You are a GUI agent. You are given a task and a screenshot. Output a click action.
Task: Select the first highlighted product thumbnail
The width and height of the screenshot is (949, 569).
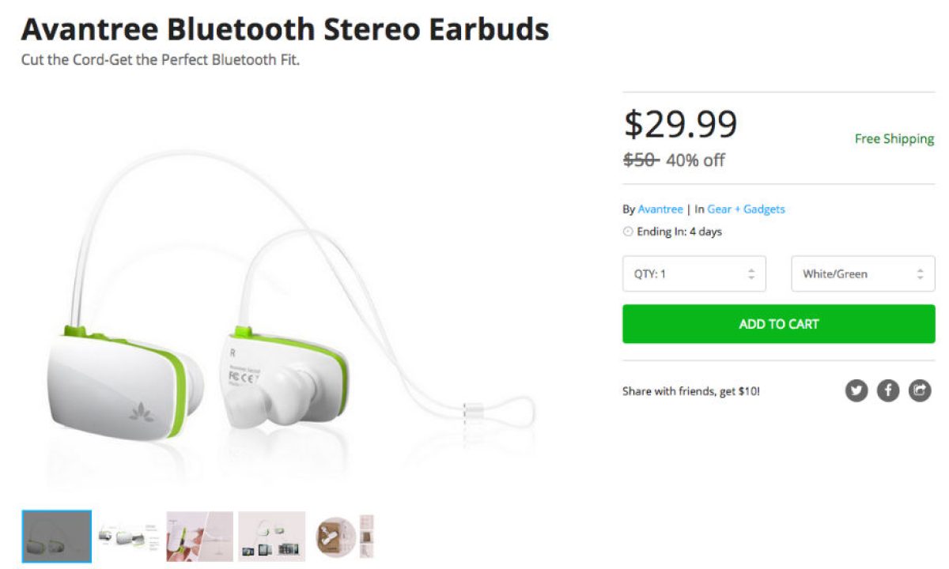[x=57, y=537]
